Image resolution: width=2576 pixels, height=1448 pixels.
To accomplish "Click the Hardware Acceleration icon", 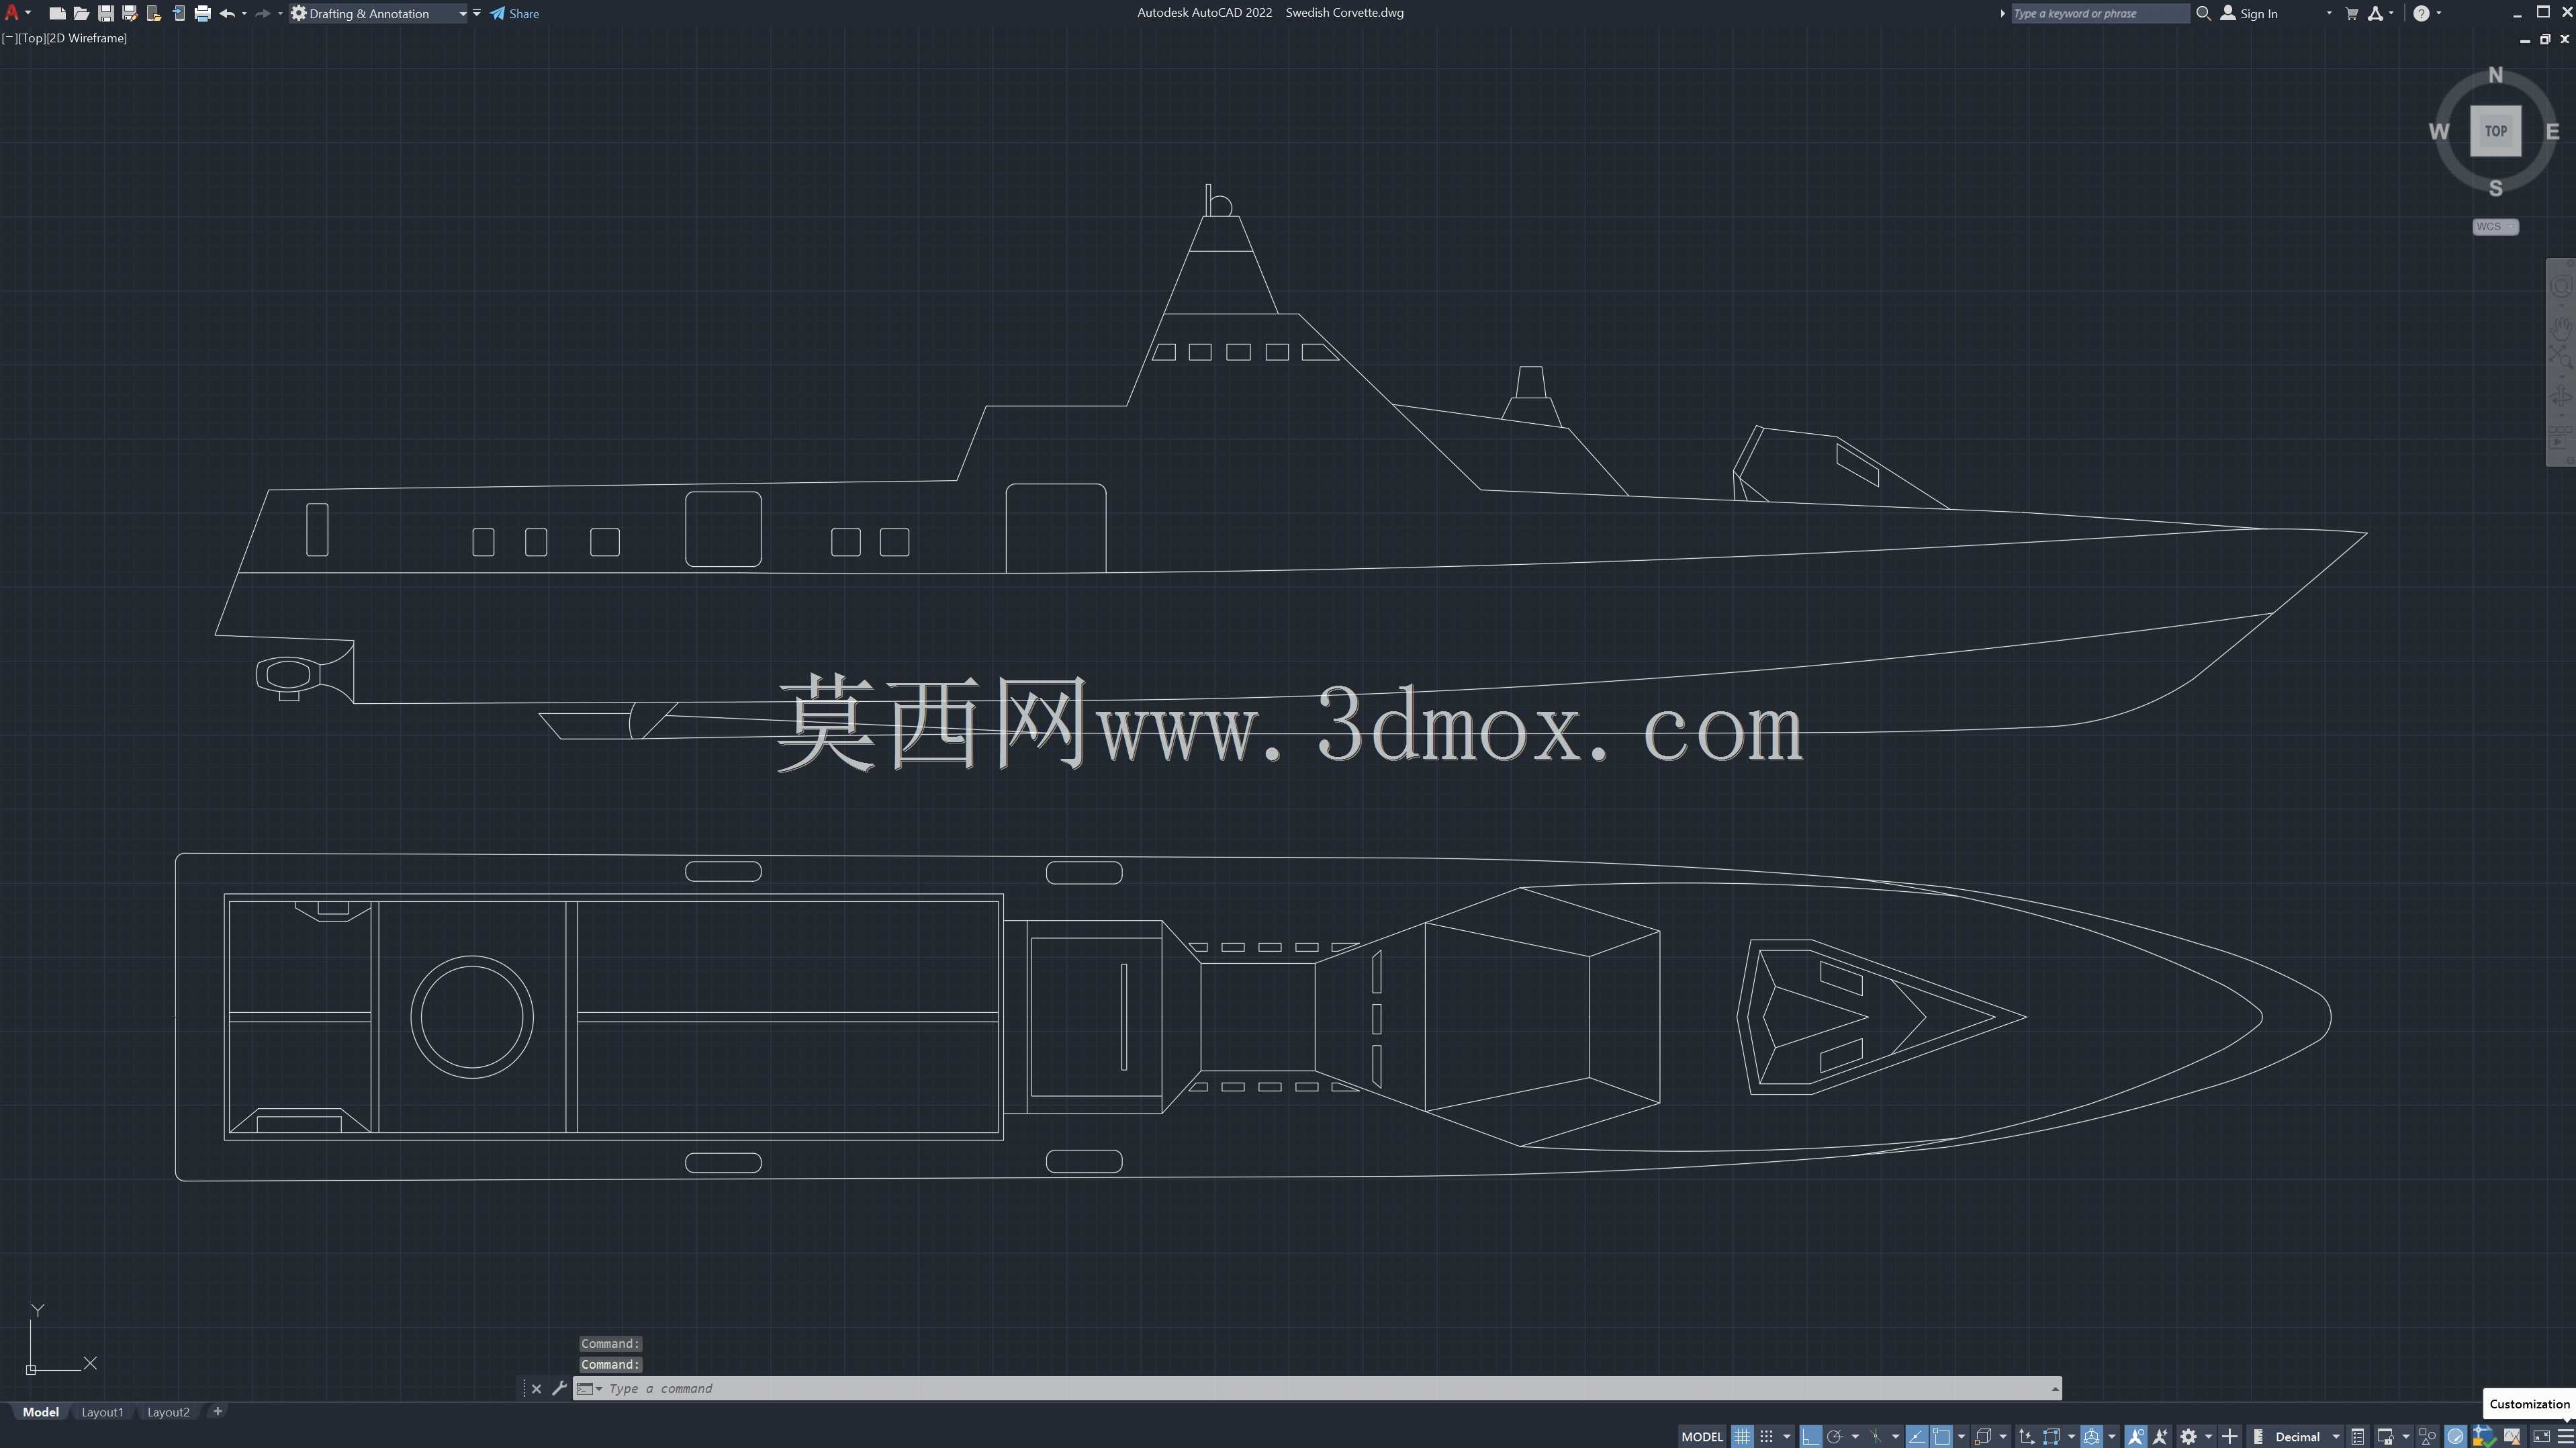I will (x=2455, y=1437).
